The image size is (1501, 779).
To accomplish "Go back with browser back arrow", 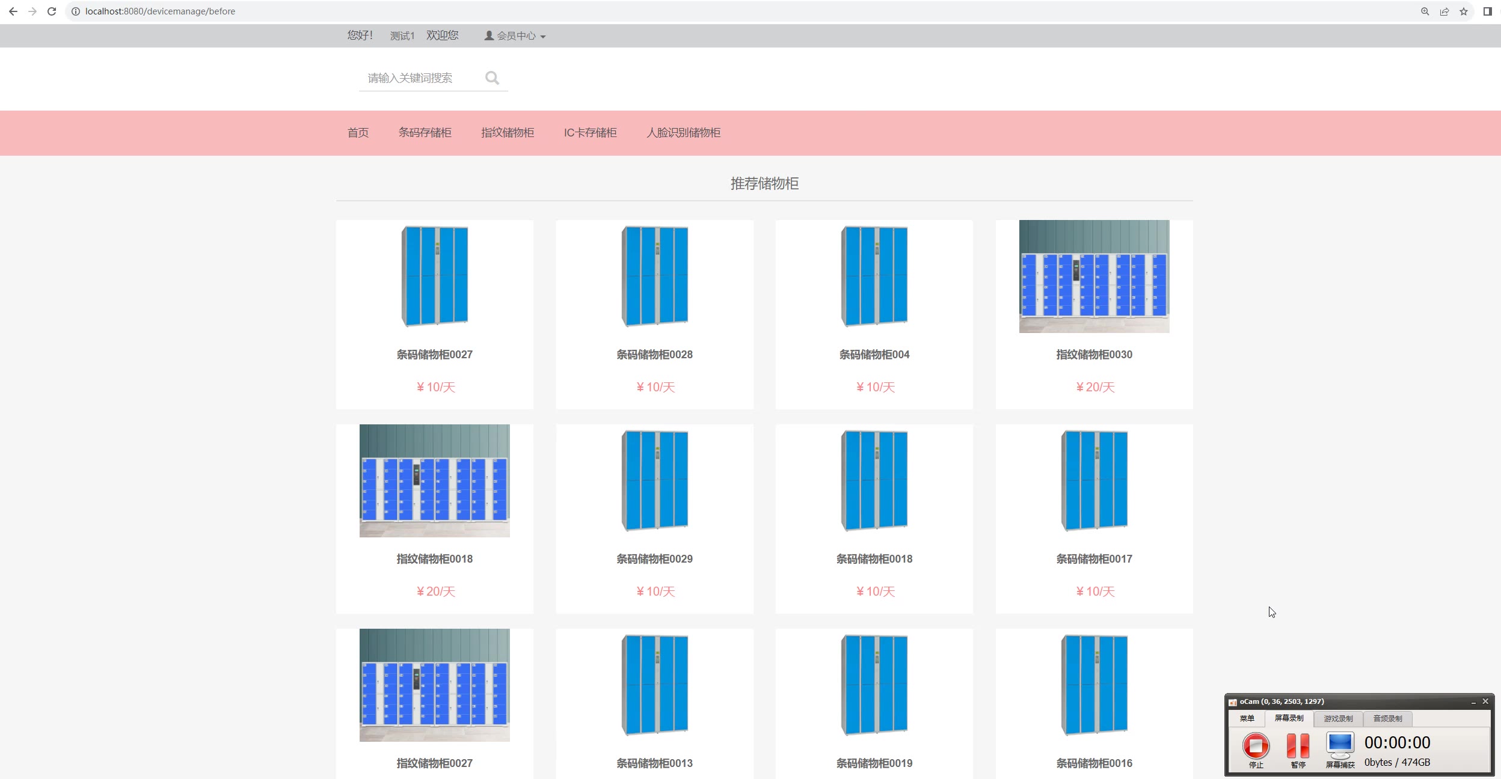I will (x=13, y=11).
